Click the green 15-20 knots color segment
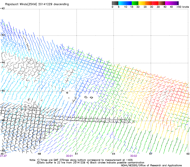Screen dimensions: 190x167 point(135,3)
